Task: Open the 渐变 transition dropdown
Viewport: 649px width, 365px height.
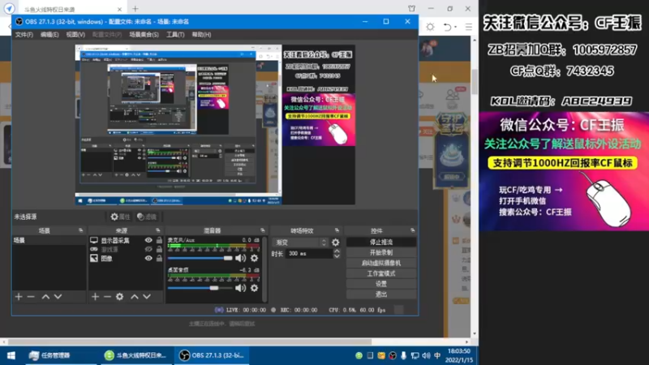Action: pyautogui.click(x=300, y=243)
